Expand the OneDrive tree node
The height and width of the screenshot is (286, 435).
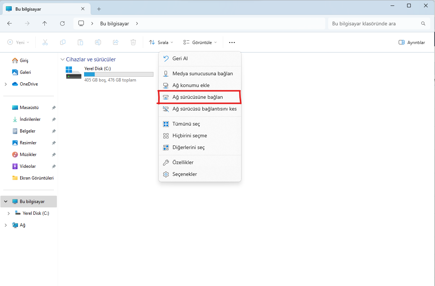point(6,84)
